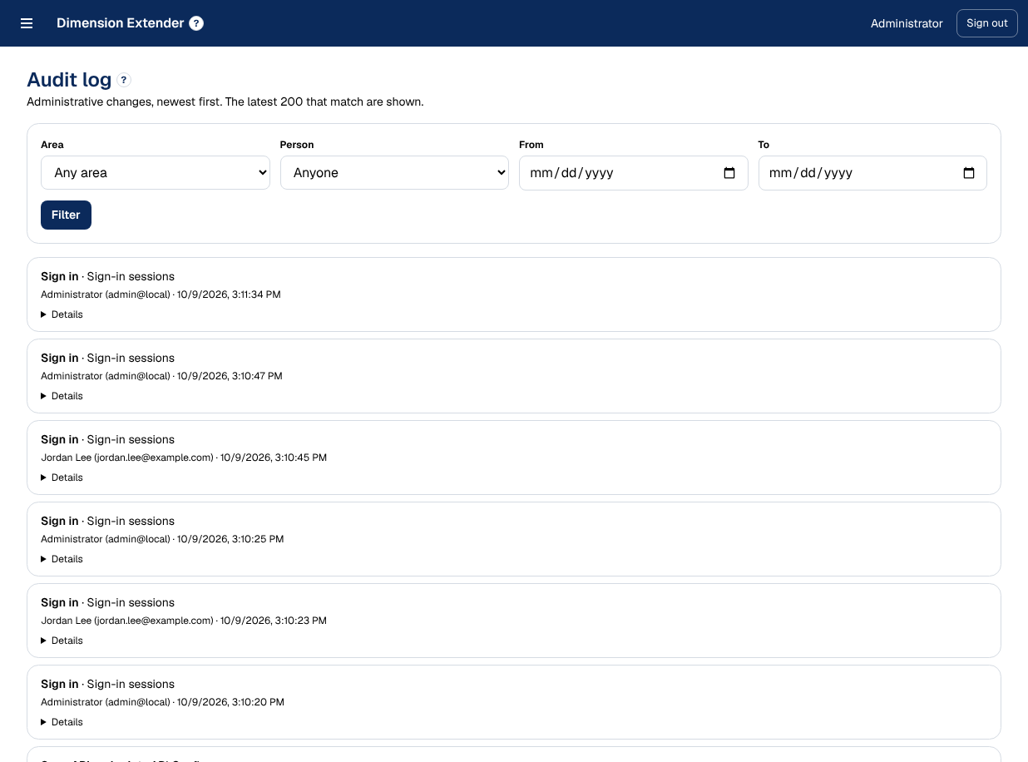Viewport: 1028px width, 762px height.
Task: Click 'Administrator (admin@local) · 10/9/2026, 3:10:47 PM' text
Action: pos(161,376)
